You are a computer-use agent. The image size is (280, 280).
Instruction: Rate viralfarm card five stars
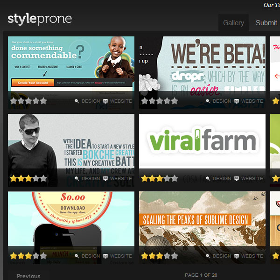click(x=175, y=178)
